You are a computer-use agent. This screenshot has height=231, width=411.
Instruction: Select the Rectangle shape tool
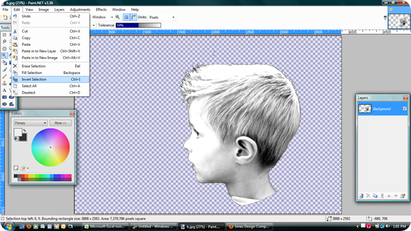coord(4,97)
